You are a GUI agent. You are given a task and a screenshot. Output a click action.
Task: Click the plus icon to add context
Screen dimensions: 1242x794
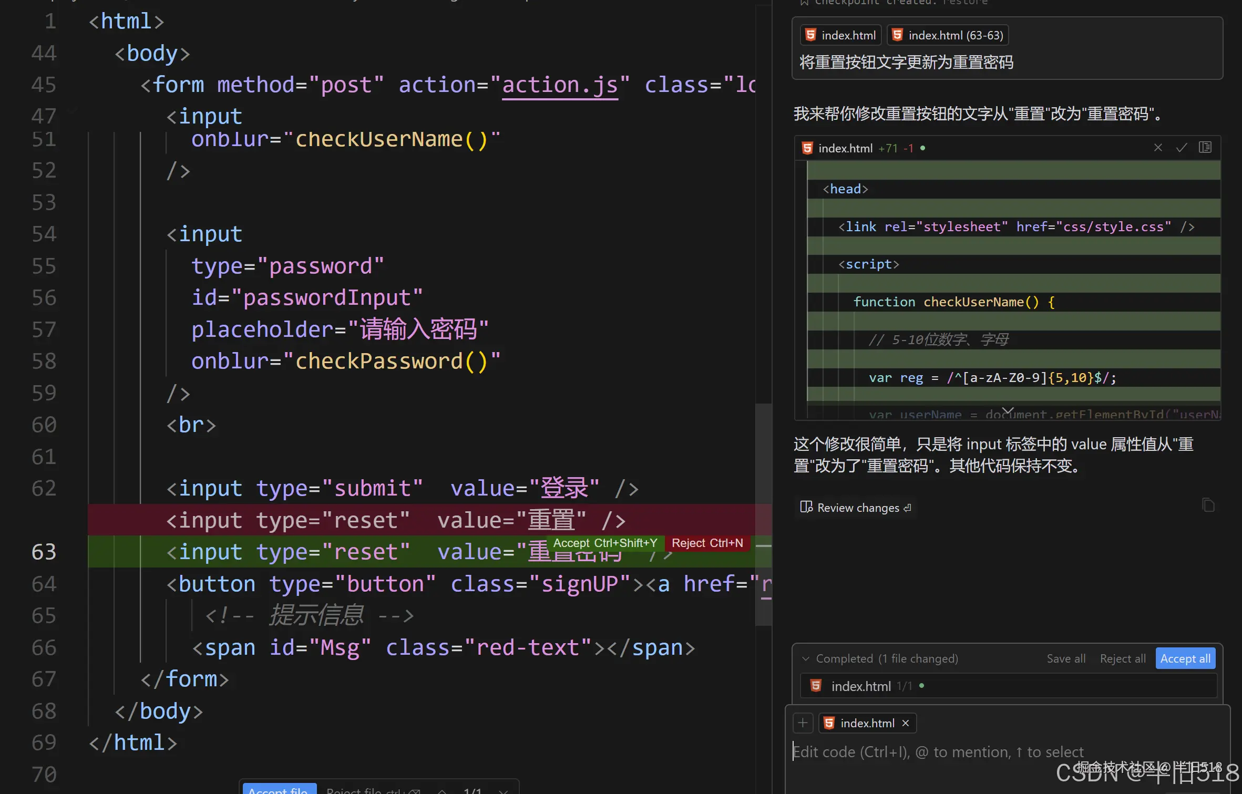[803, 723]
